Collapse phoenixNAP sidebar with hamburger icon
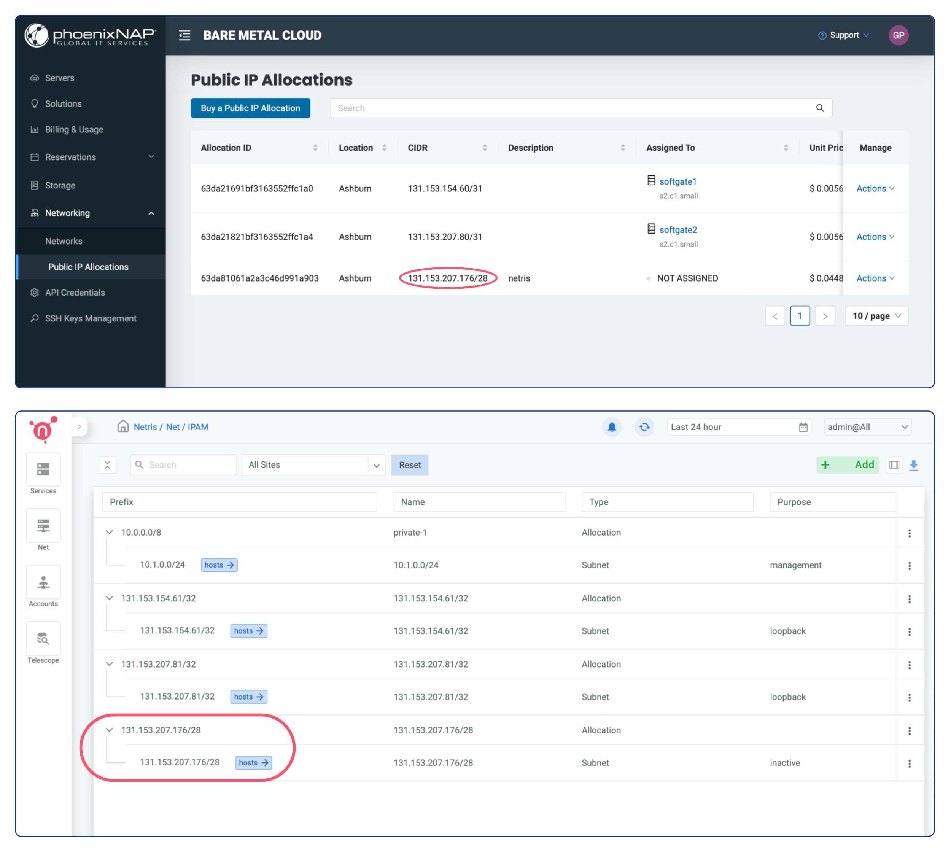951x851 pixels. pos(184,35)
